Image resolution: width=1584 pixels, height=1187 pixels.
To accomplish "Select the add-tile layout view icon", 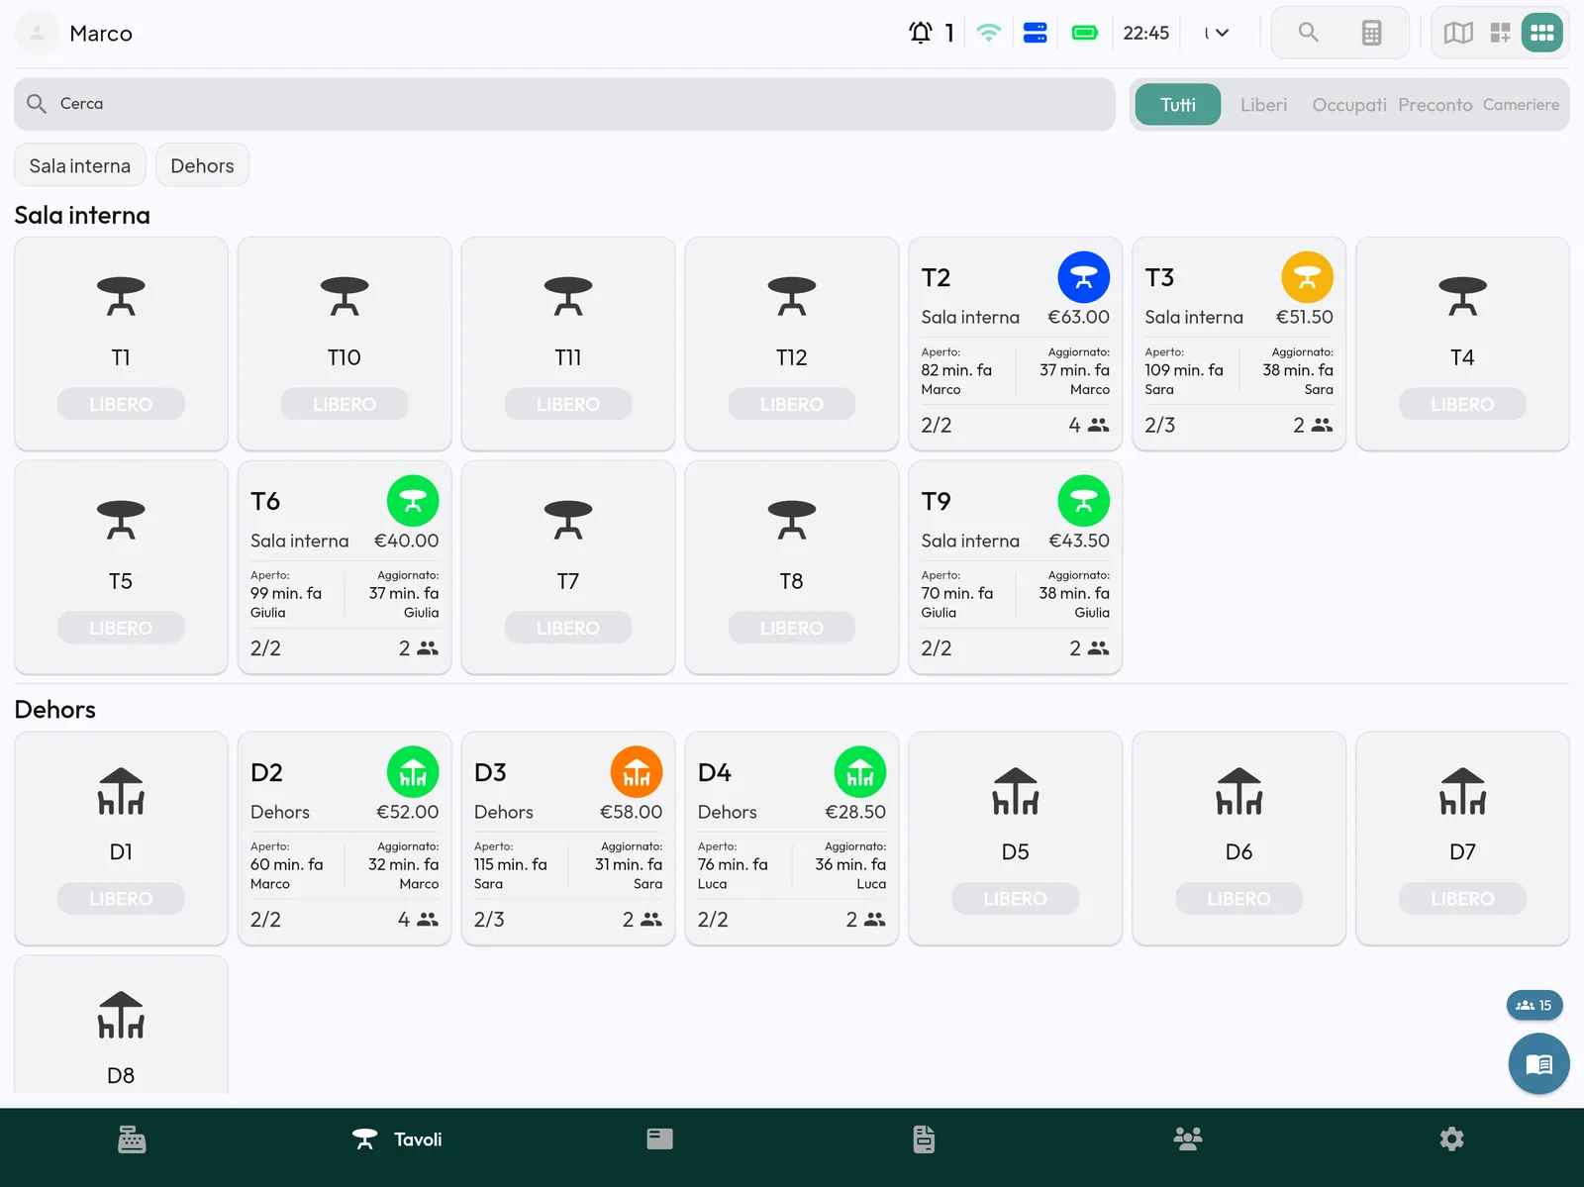I will (x=1501, y=33).
